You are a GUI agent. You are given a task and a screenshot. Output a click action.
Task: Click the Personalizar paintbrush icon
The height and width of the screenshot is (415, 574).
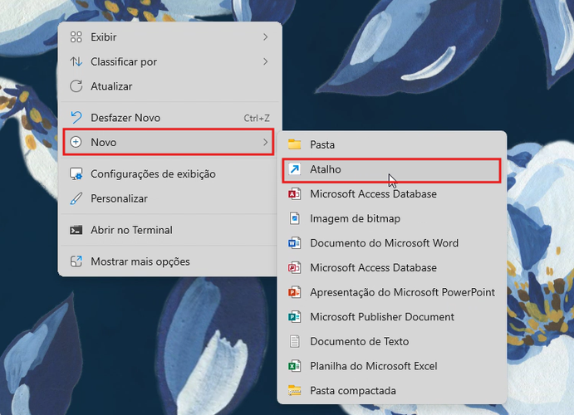[x=76, y=198]
